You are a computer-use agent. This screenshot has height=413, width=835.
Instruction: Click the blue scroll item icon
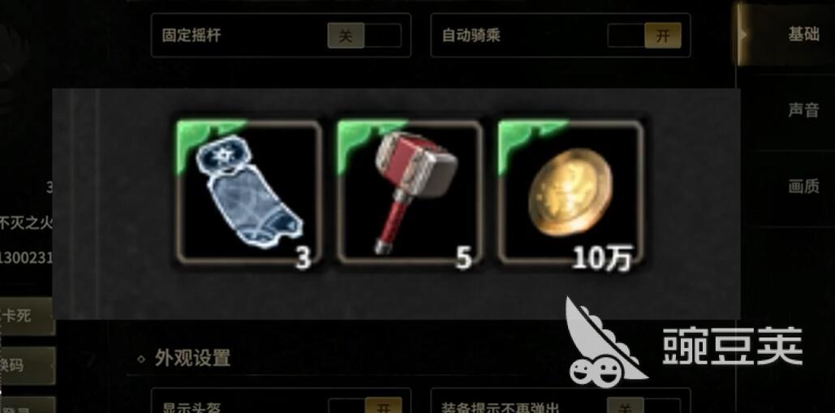coord(249,194)
